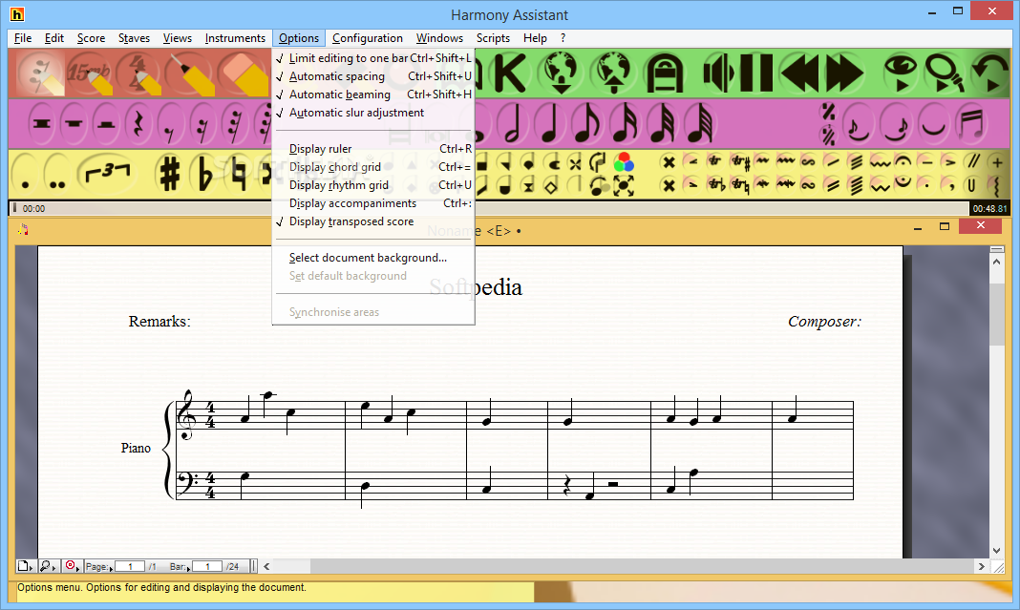Open the Staves menu
This screenshot has width=1020, height=610.
(x=134, y=38)
